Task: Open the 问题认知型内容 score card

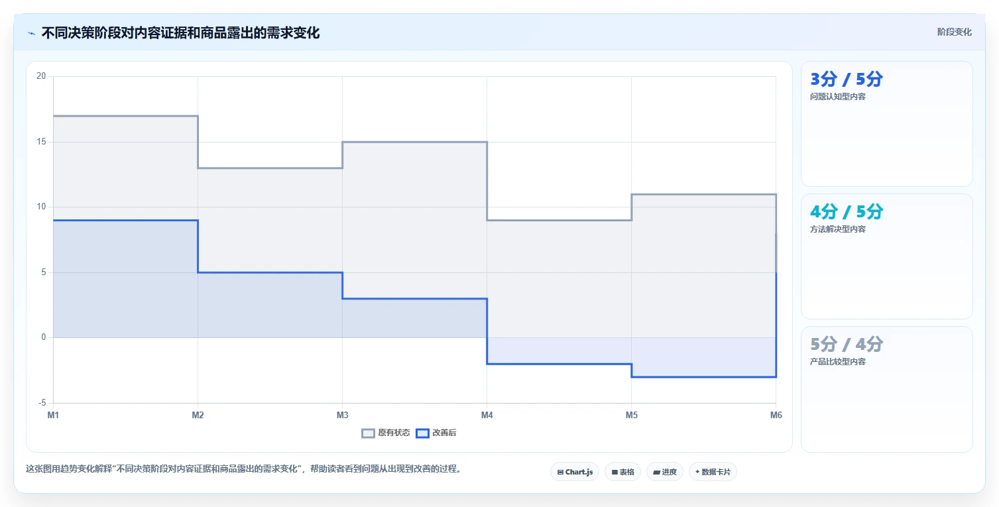Action: click(x=887, y=124)
